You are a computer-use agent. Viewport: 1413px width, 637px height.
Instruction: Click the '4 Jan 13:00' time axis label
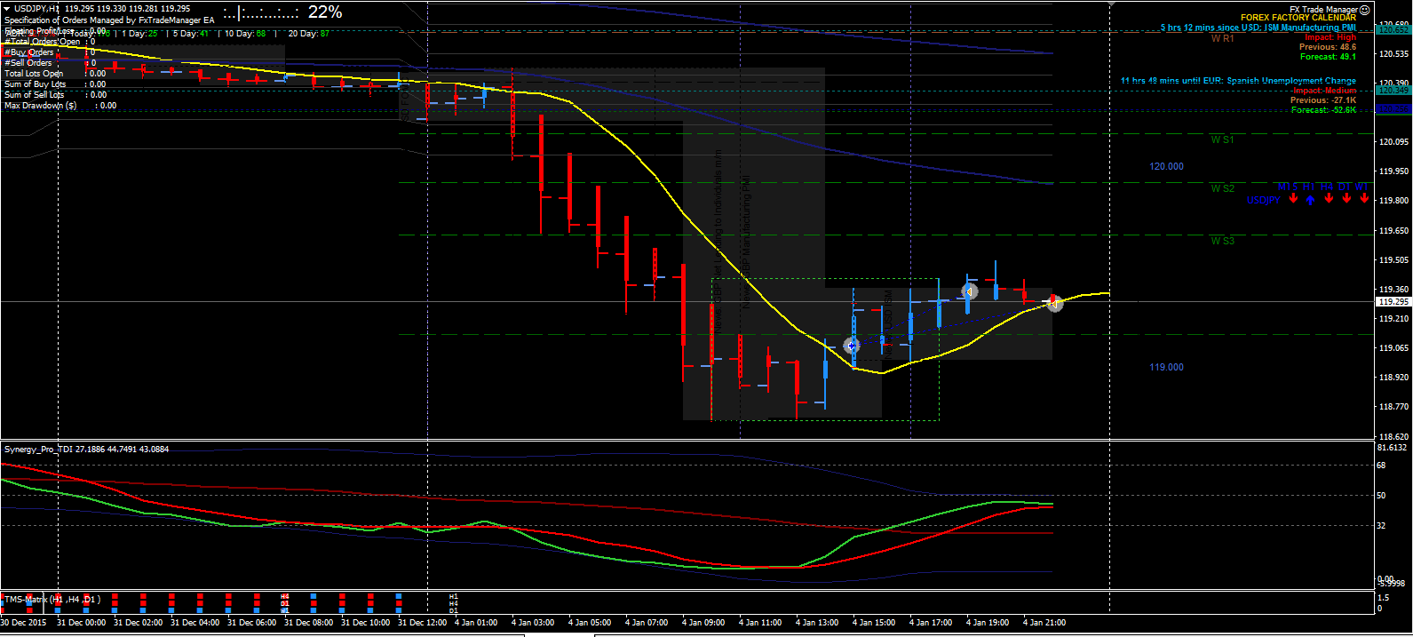pyautogui.click(x=817, y=623)
